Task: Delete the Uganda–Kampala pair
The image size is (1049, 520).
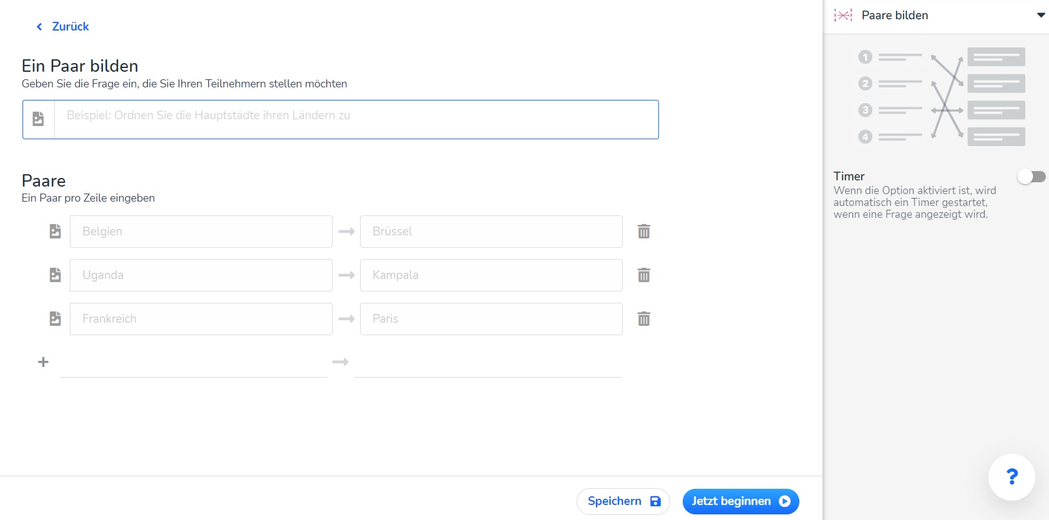Action: pyautogui.click(x=644, y=275)
